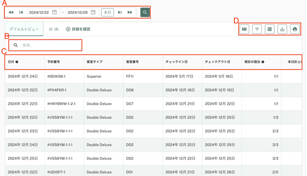307x176 pixels.
Task: Click date cell 2024年 12月 23日
Action: (x=23, y=131)
